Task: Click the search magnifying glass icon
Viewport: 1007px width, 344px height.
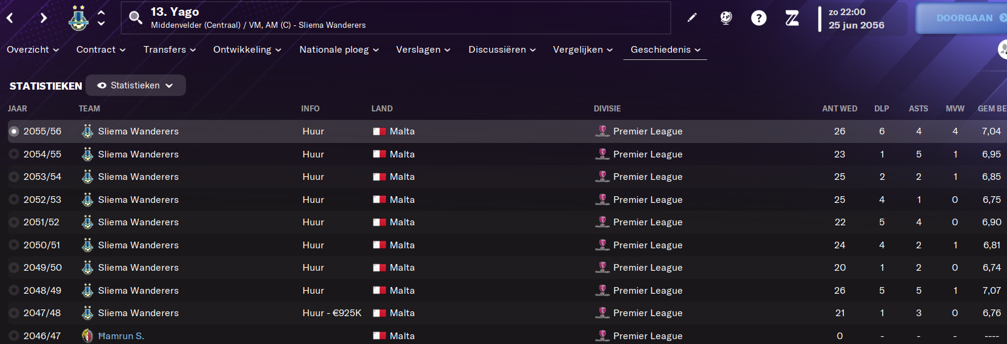Action: pos(136,18)
